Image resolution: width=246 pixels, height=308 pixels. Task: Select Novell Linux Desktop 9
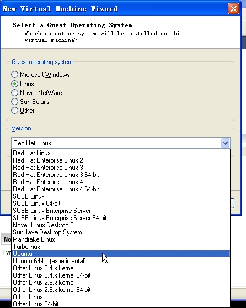point(121,225)
